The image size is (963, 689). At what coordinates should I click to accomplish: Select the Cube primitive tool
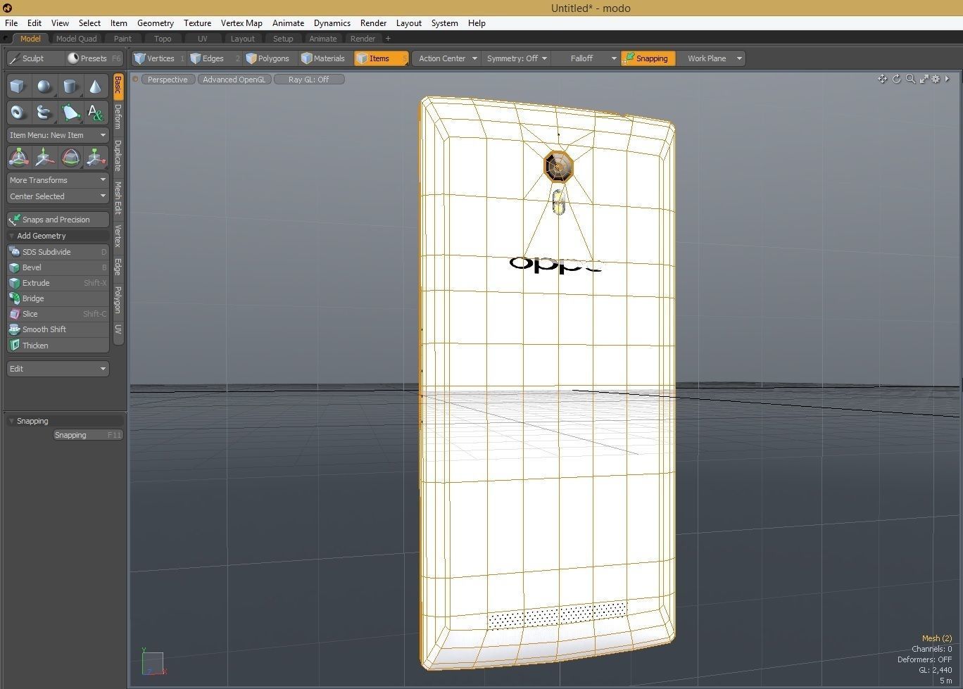click(x=18, y=87)
